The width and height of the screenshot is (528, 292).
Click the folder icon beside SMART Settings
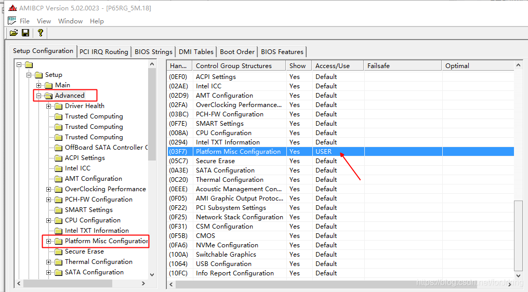[59, 210]
